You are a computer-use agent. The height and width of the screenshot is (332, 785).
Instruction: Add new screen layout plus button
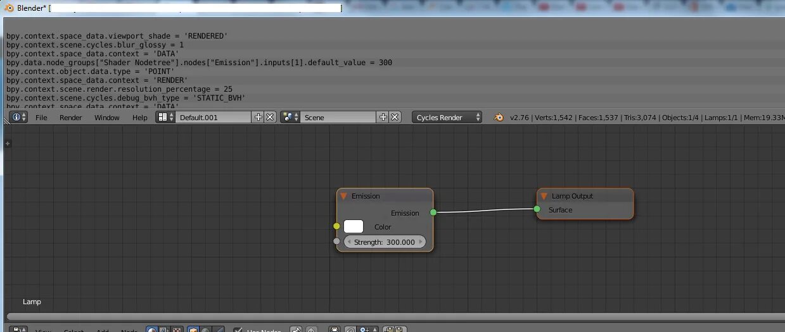coord(258,117)
